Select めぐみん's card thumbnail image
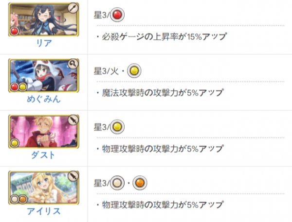Viewport: 292px width, 222px height. [44, 75]
